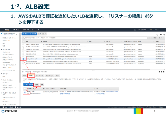Click the tag filter search field
This screenshot has width=166, height=114.
(85, 38)
